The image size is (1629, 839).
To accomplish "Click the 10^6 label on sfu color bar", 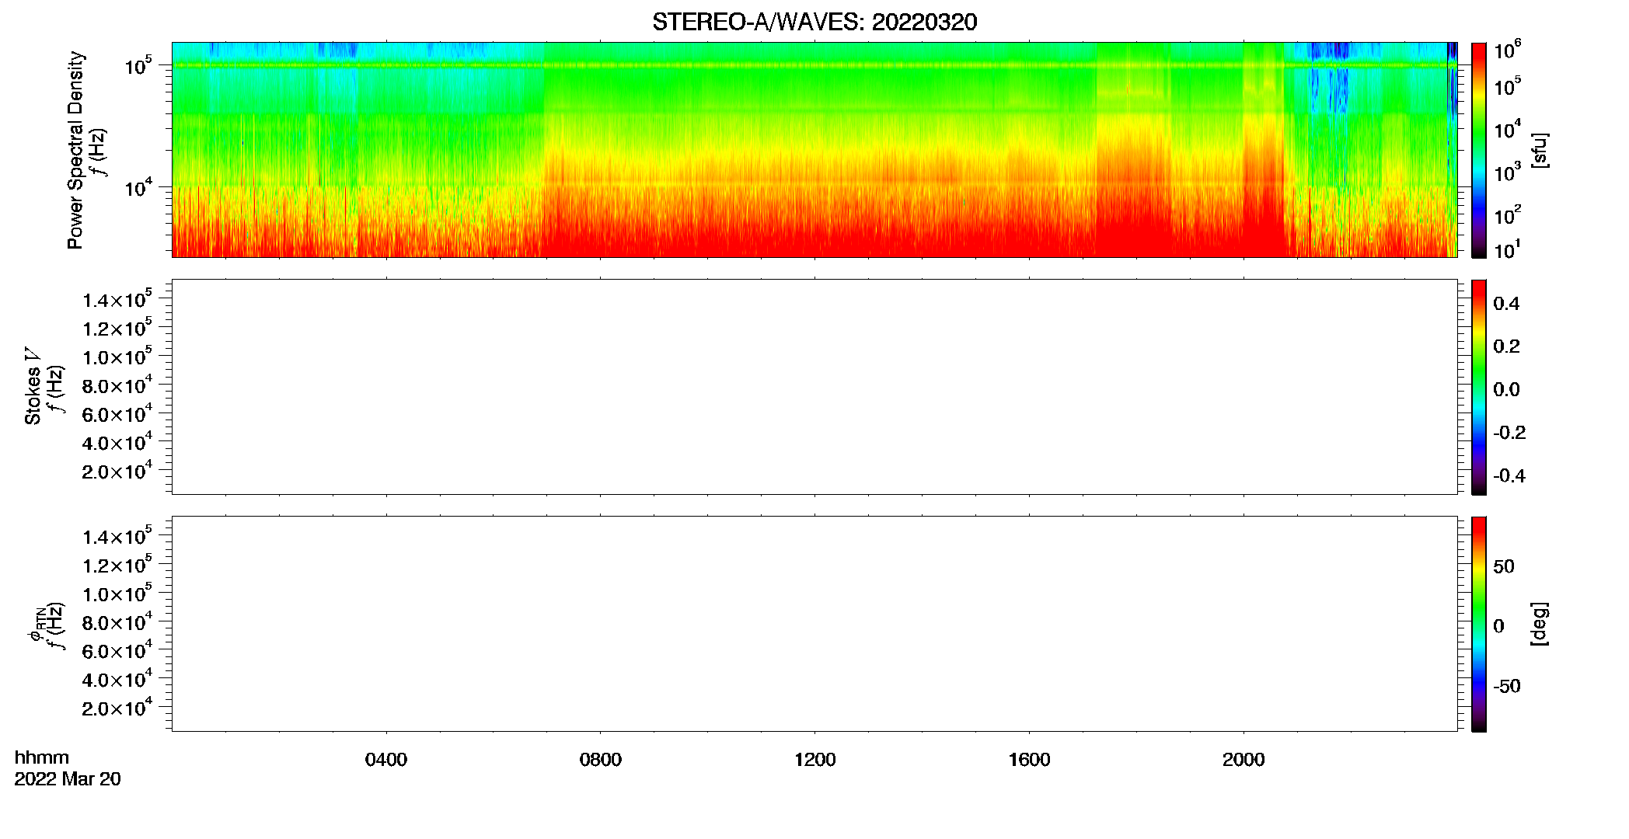I will point(1507,50).
